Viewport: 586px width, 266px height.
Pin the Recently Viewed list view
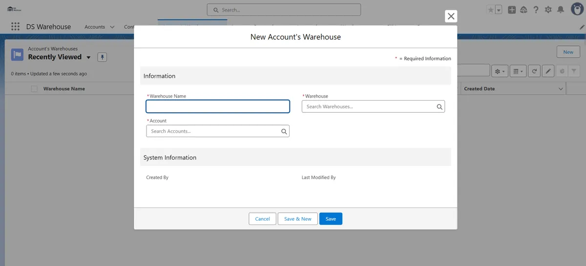tap(102, 57)
